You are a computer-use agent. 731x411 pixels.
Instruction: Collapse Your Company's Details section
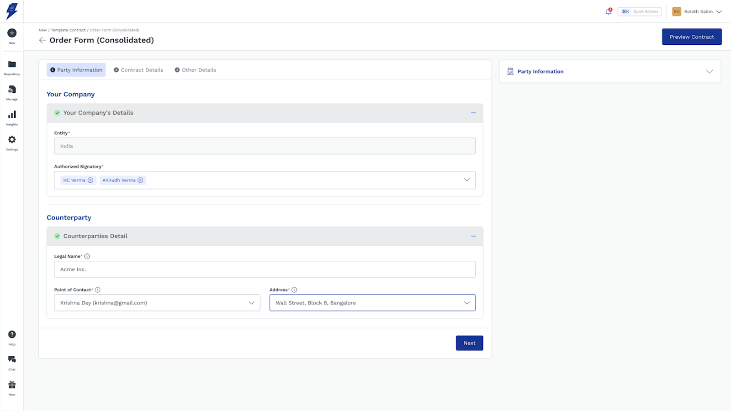coord(473,113)
